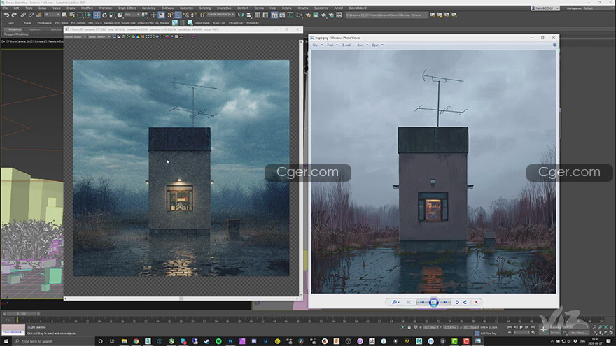The image size is (616, 346).
Task: Choose the Rectangular Selection Region icon
Action: [x=80, y=15]
